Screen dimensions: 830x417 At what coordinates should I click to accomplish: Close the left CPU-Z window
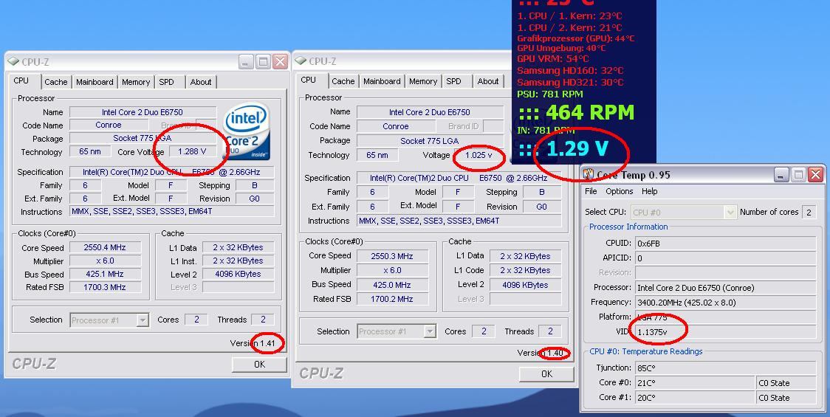click(280, 62)
